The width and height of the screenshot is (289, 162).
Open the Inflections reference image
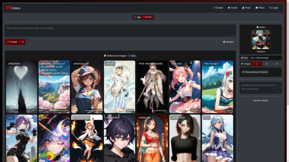coord(21,87)
